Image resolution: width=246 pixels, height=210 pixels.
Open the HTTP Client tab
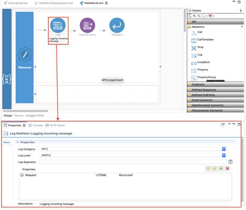pos(55,125)
